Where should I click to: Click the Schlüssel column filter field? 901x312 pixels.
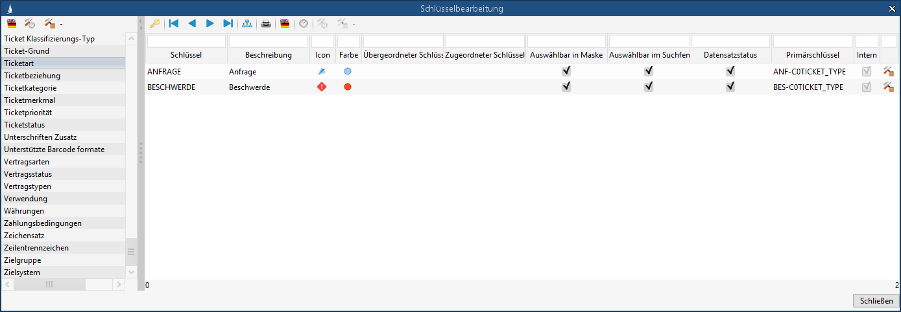[186, 41]
